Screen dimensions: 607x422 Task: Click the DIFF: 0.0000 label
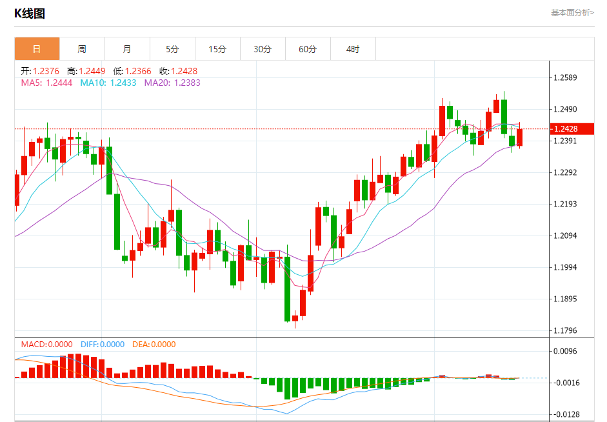(103, 344)
